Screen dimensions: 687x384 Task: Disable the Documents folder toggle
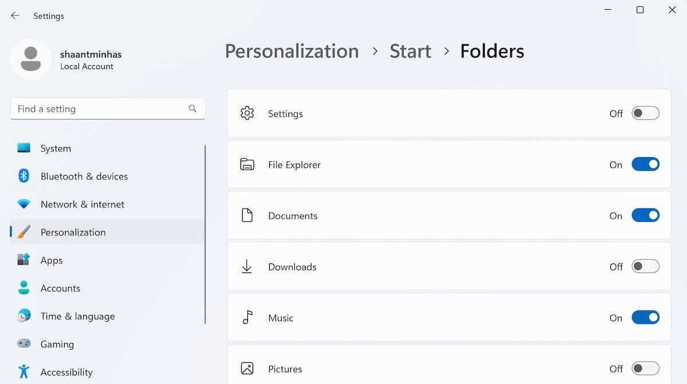(x=645, y=215)
